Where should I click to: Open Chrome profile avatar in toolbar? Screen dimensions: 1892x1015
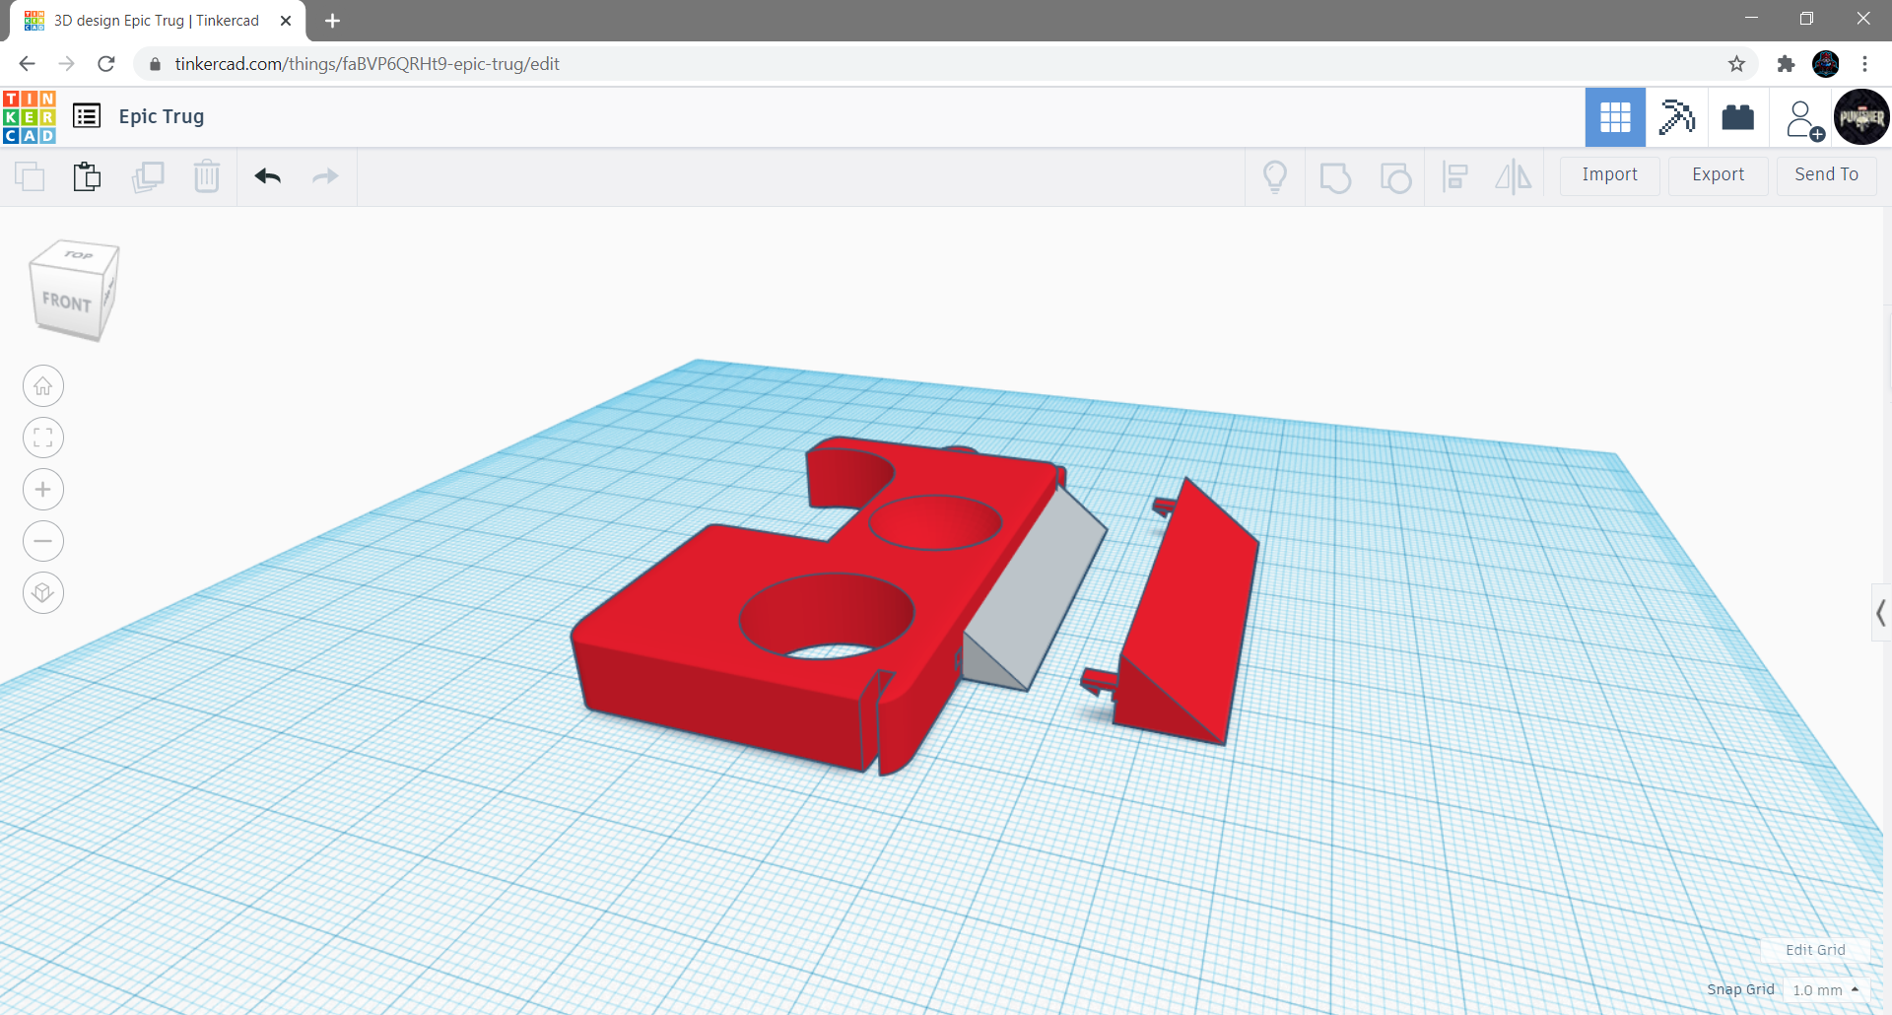(1826, 64)
